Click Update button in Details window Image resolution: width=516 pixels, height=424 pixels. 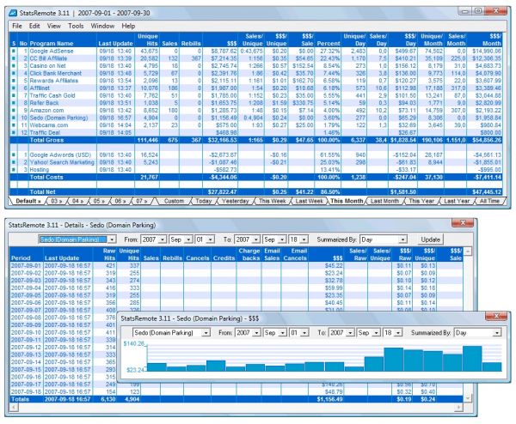click(430, 239)
